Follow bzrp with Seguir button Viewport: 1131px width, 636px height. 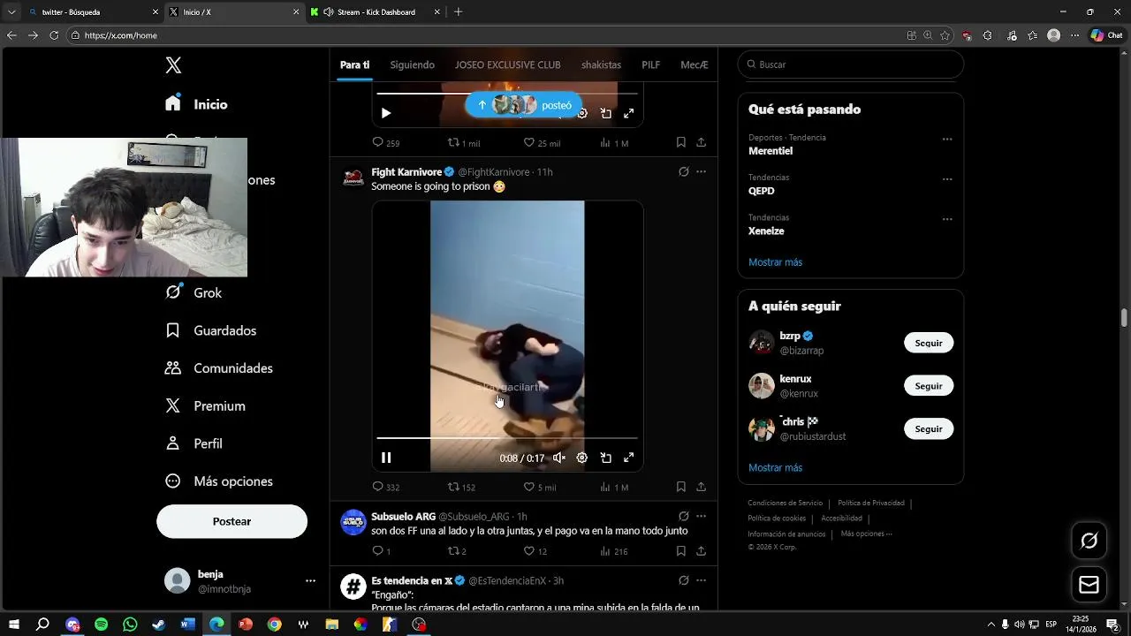coord(929,343)
